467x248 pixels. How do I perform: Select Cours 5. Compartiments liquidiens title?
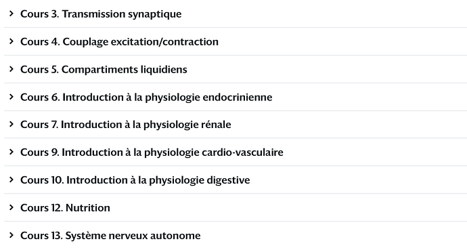point(104,69)
